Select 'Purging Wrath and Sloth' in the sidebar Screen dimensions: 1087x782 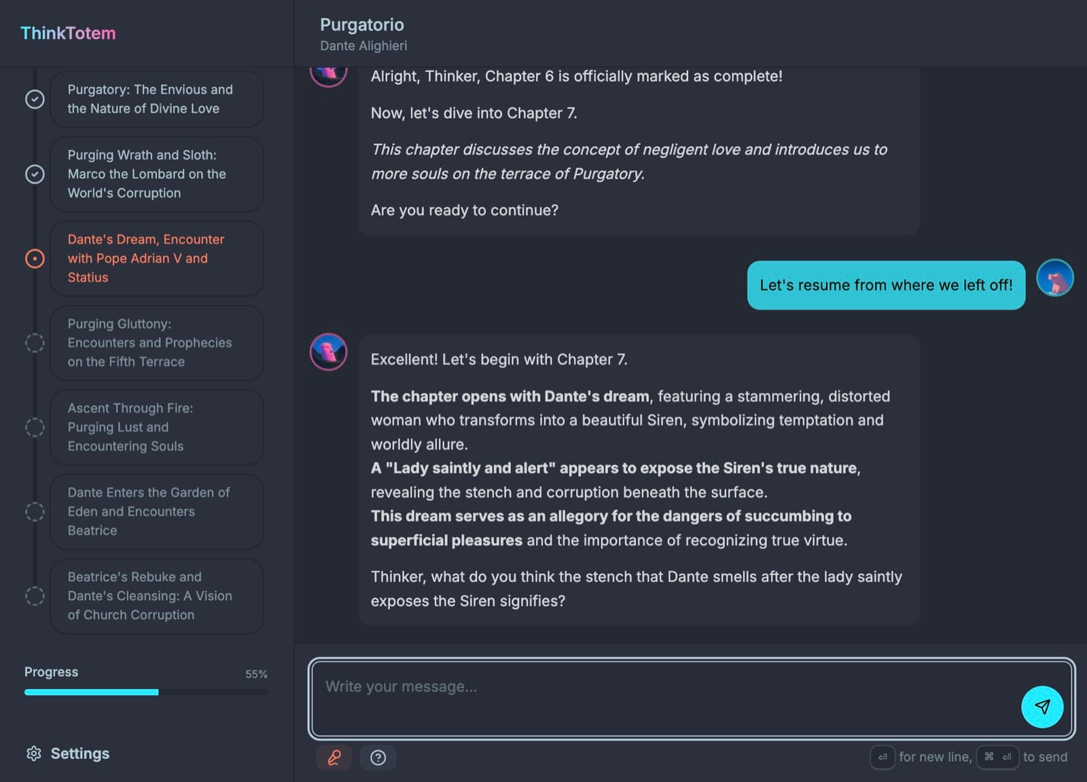156,174
